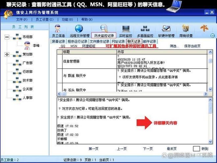Screen dimensions: 217x163
Task: Click the 人事部 network icon
Action: point(17,98)
